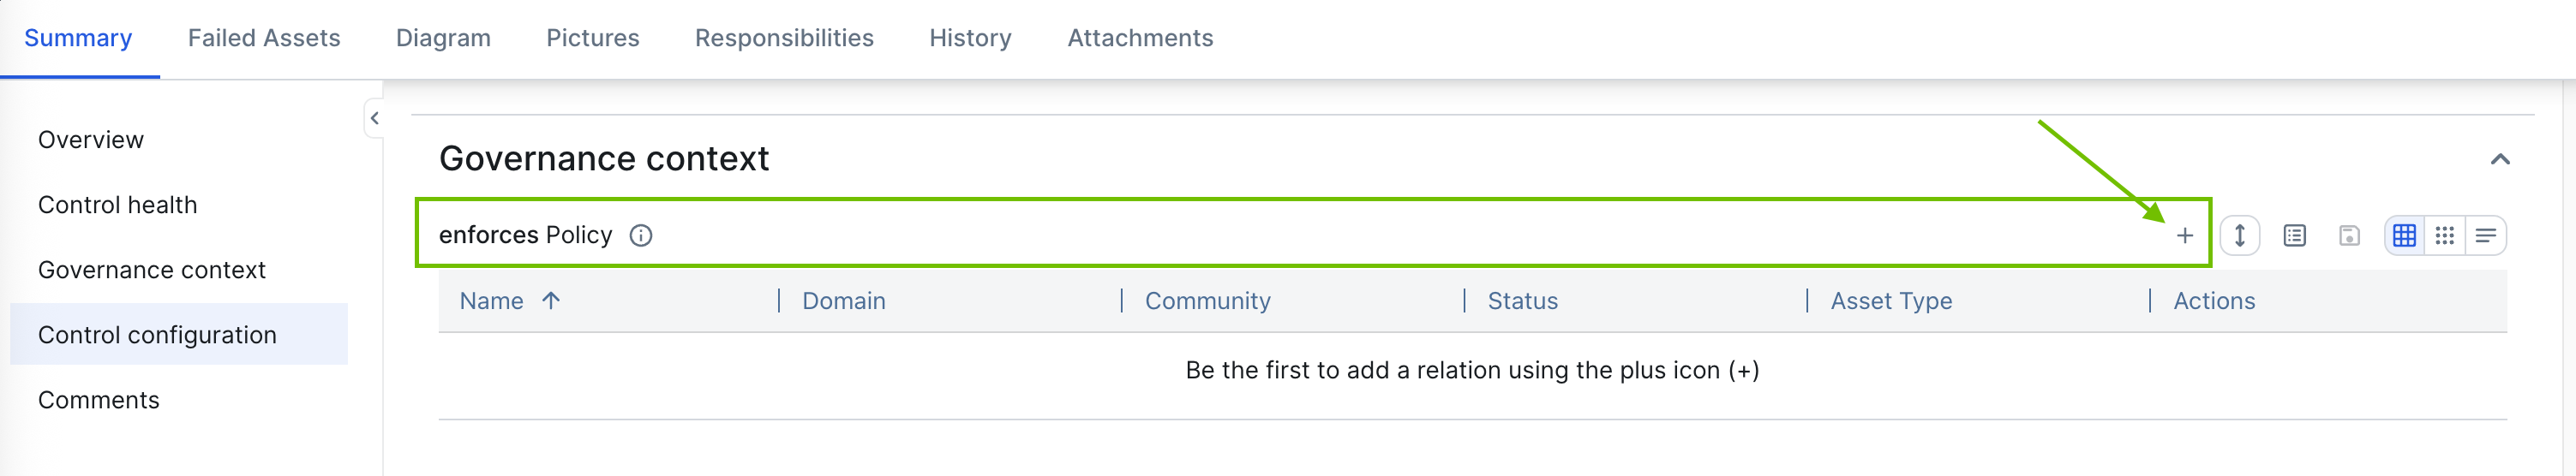2576x476 pixels.
Task: Open the Failed Assets tab
Action: (x=264, y=38)
